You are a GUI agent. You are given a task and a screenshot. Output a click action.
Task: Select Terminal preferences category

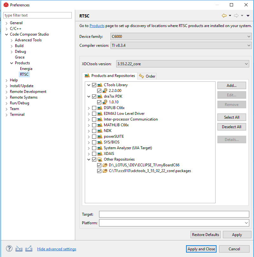pos(17,115)
